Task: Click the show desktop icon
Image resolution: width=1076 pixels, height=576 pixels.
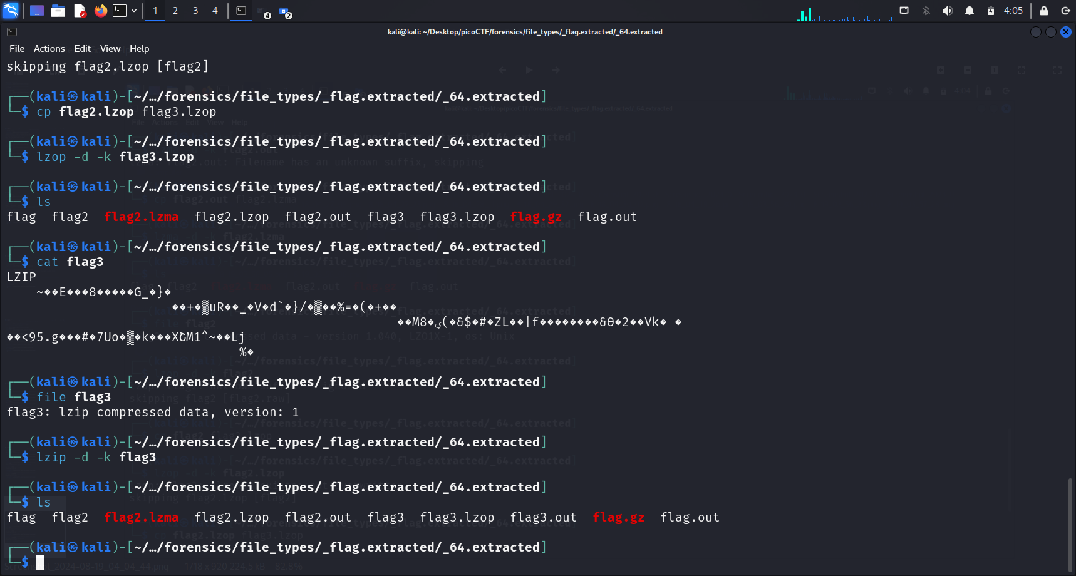Action: pos(37,11)
